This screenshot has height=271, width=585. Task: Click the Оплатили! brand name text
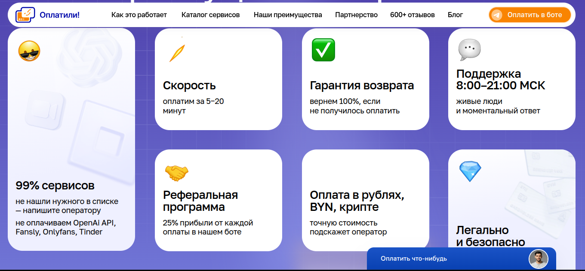point(59,15)
